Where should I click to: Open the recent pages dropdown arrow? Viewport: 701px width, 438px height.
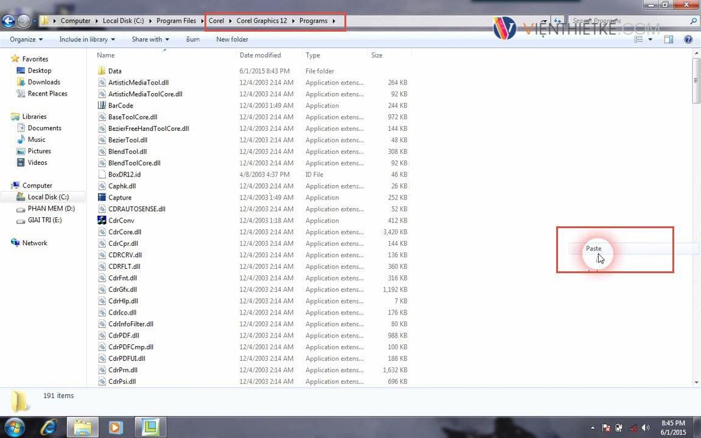coord(35,21)
